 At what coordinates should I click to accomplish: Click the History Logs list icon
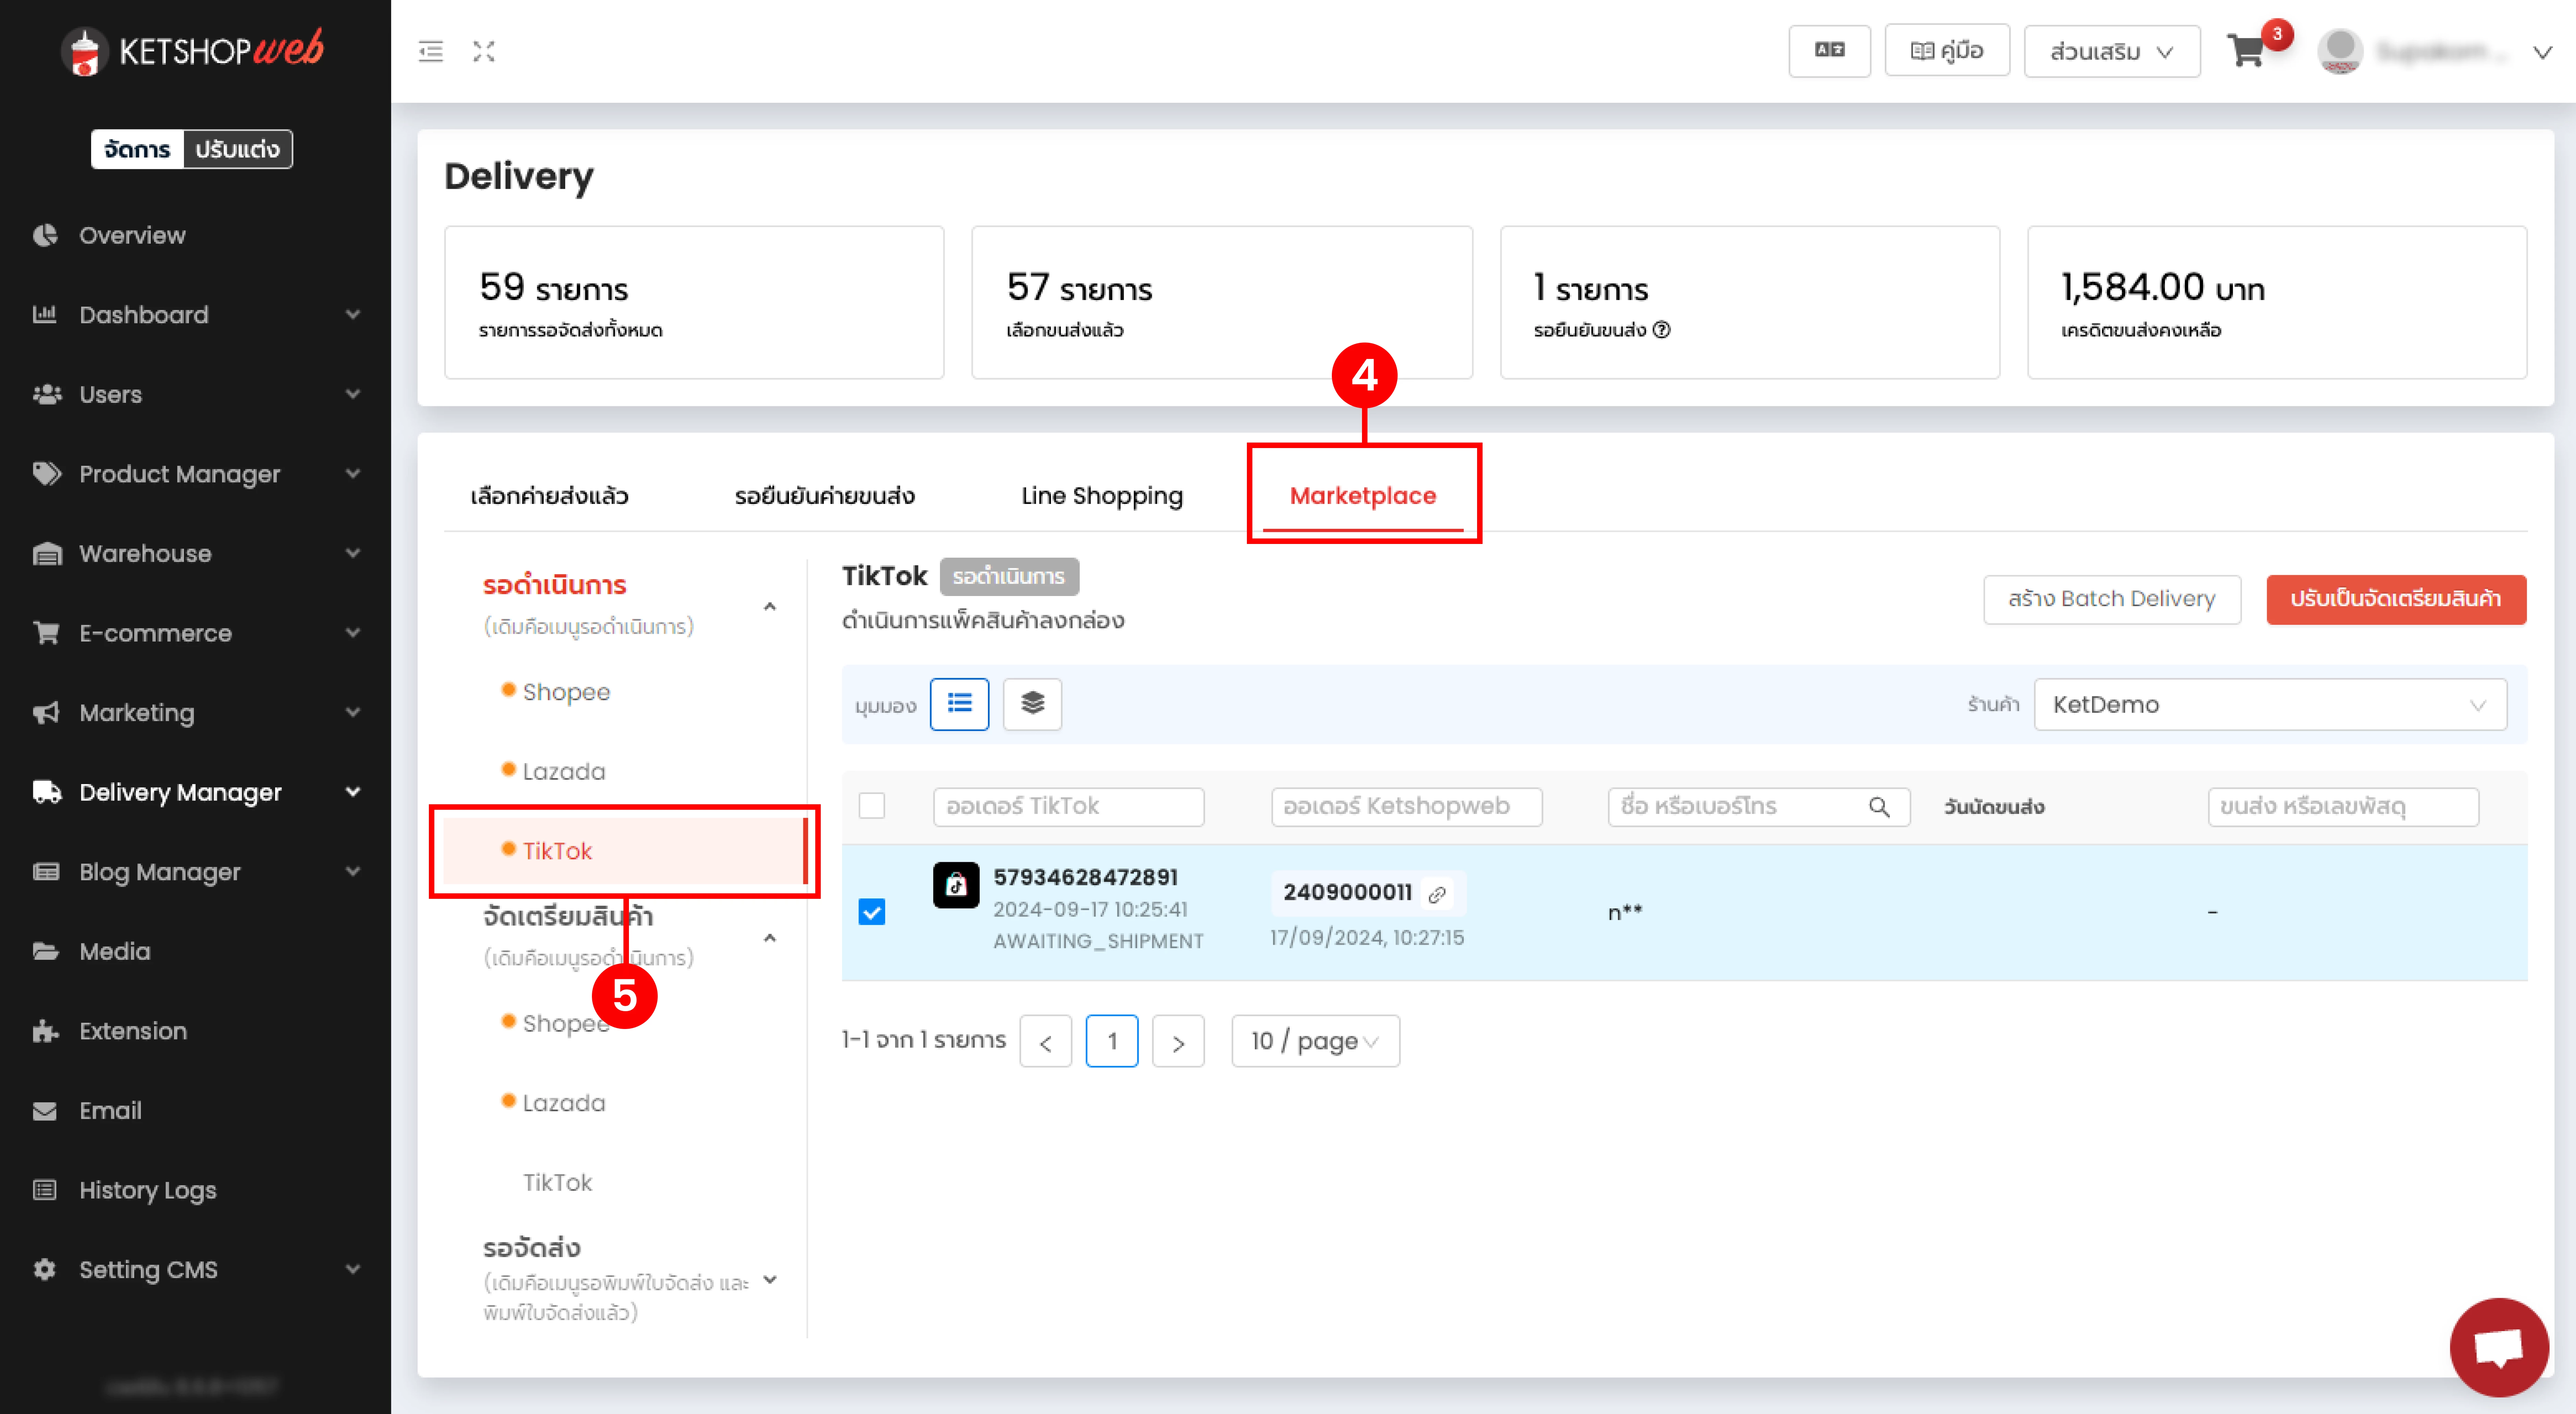(45, 1190)
